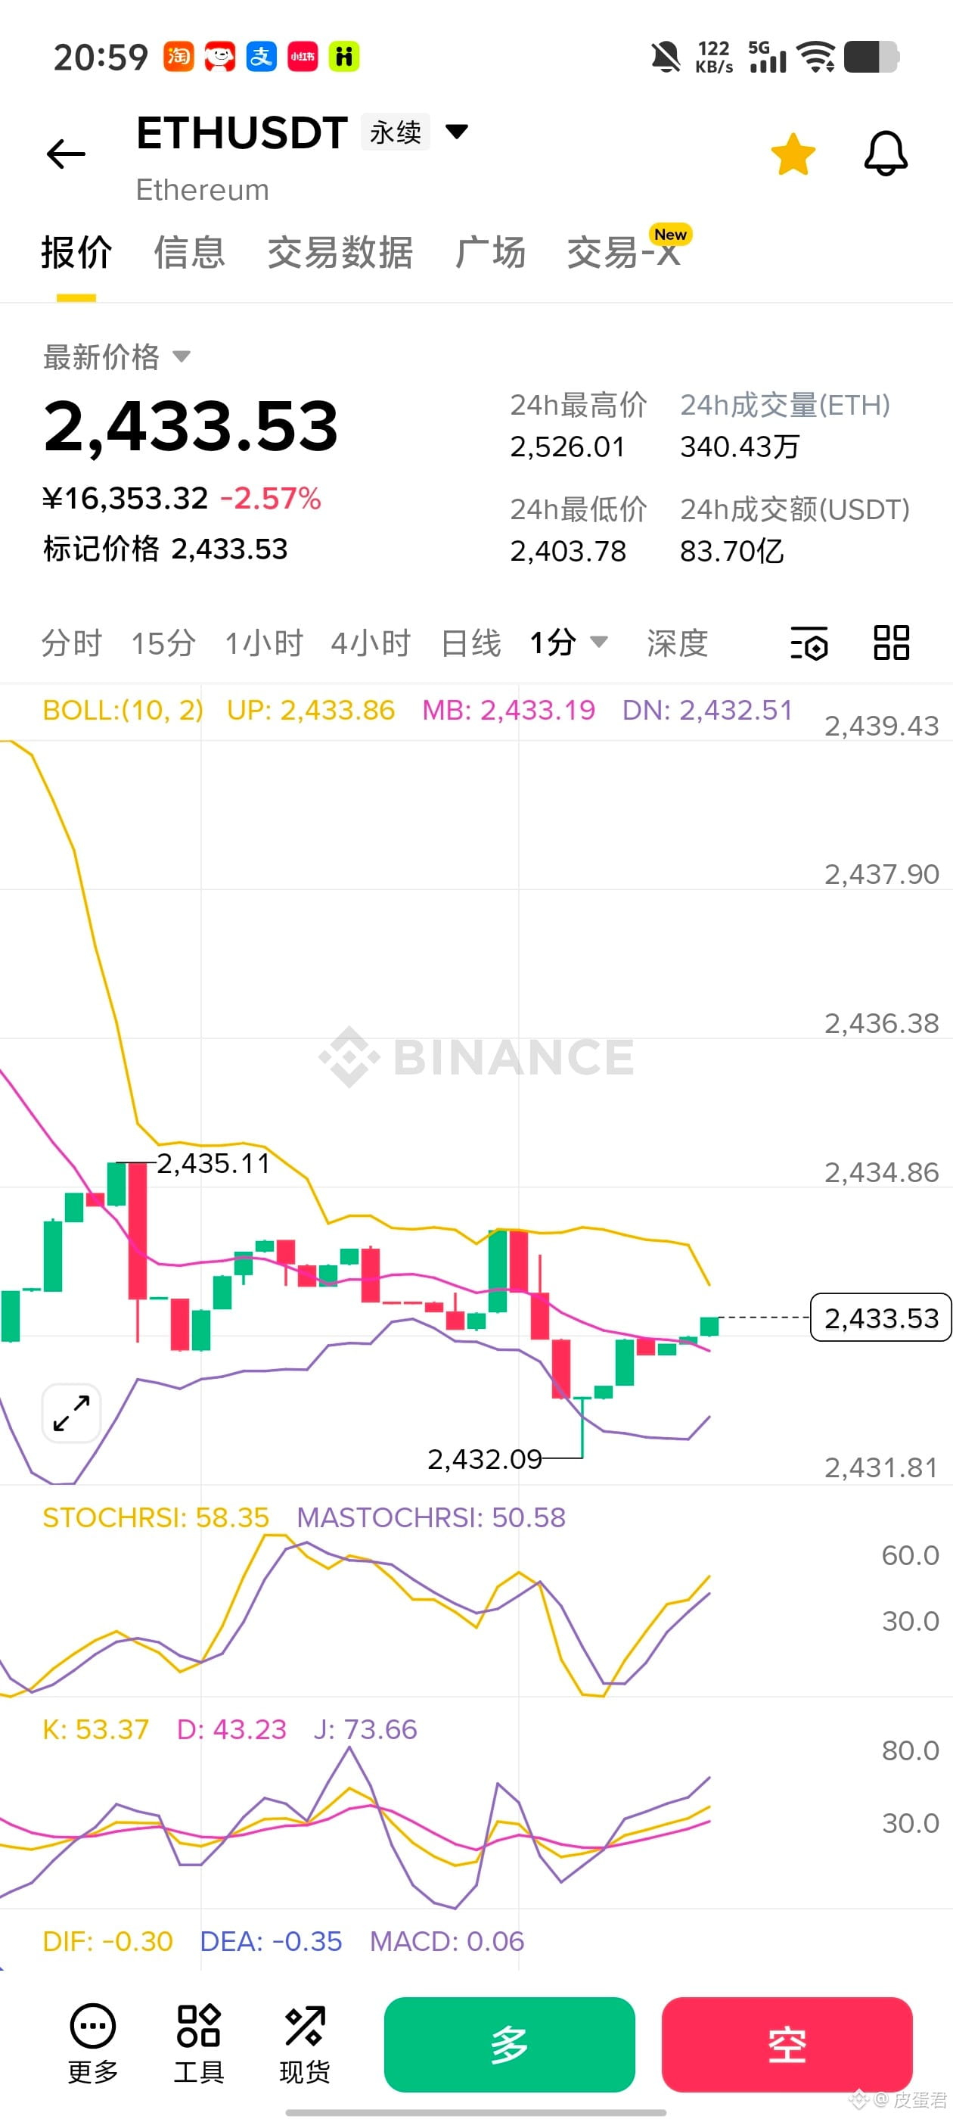
Task: Select the 4小时 chart interval
Action: pos(371,643)
